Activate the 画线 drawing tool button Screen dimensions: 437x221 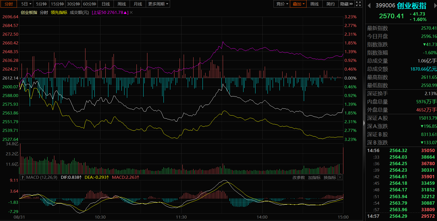[x=314, y=4]
